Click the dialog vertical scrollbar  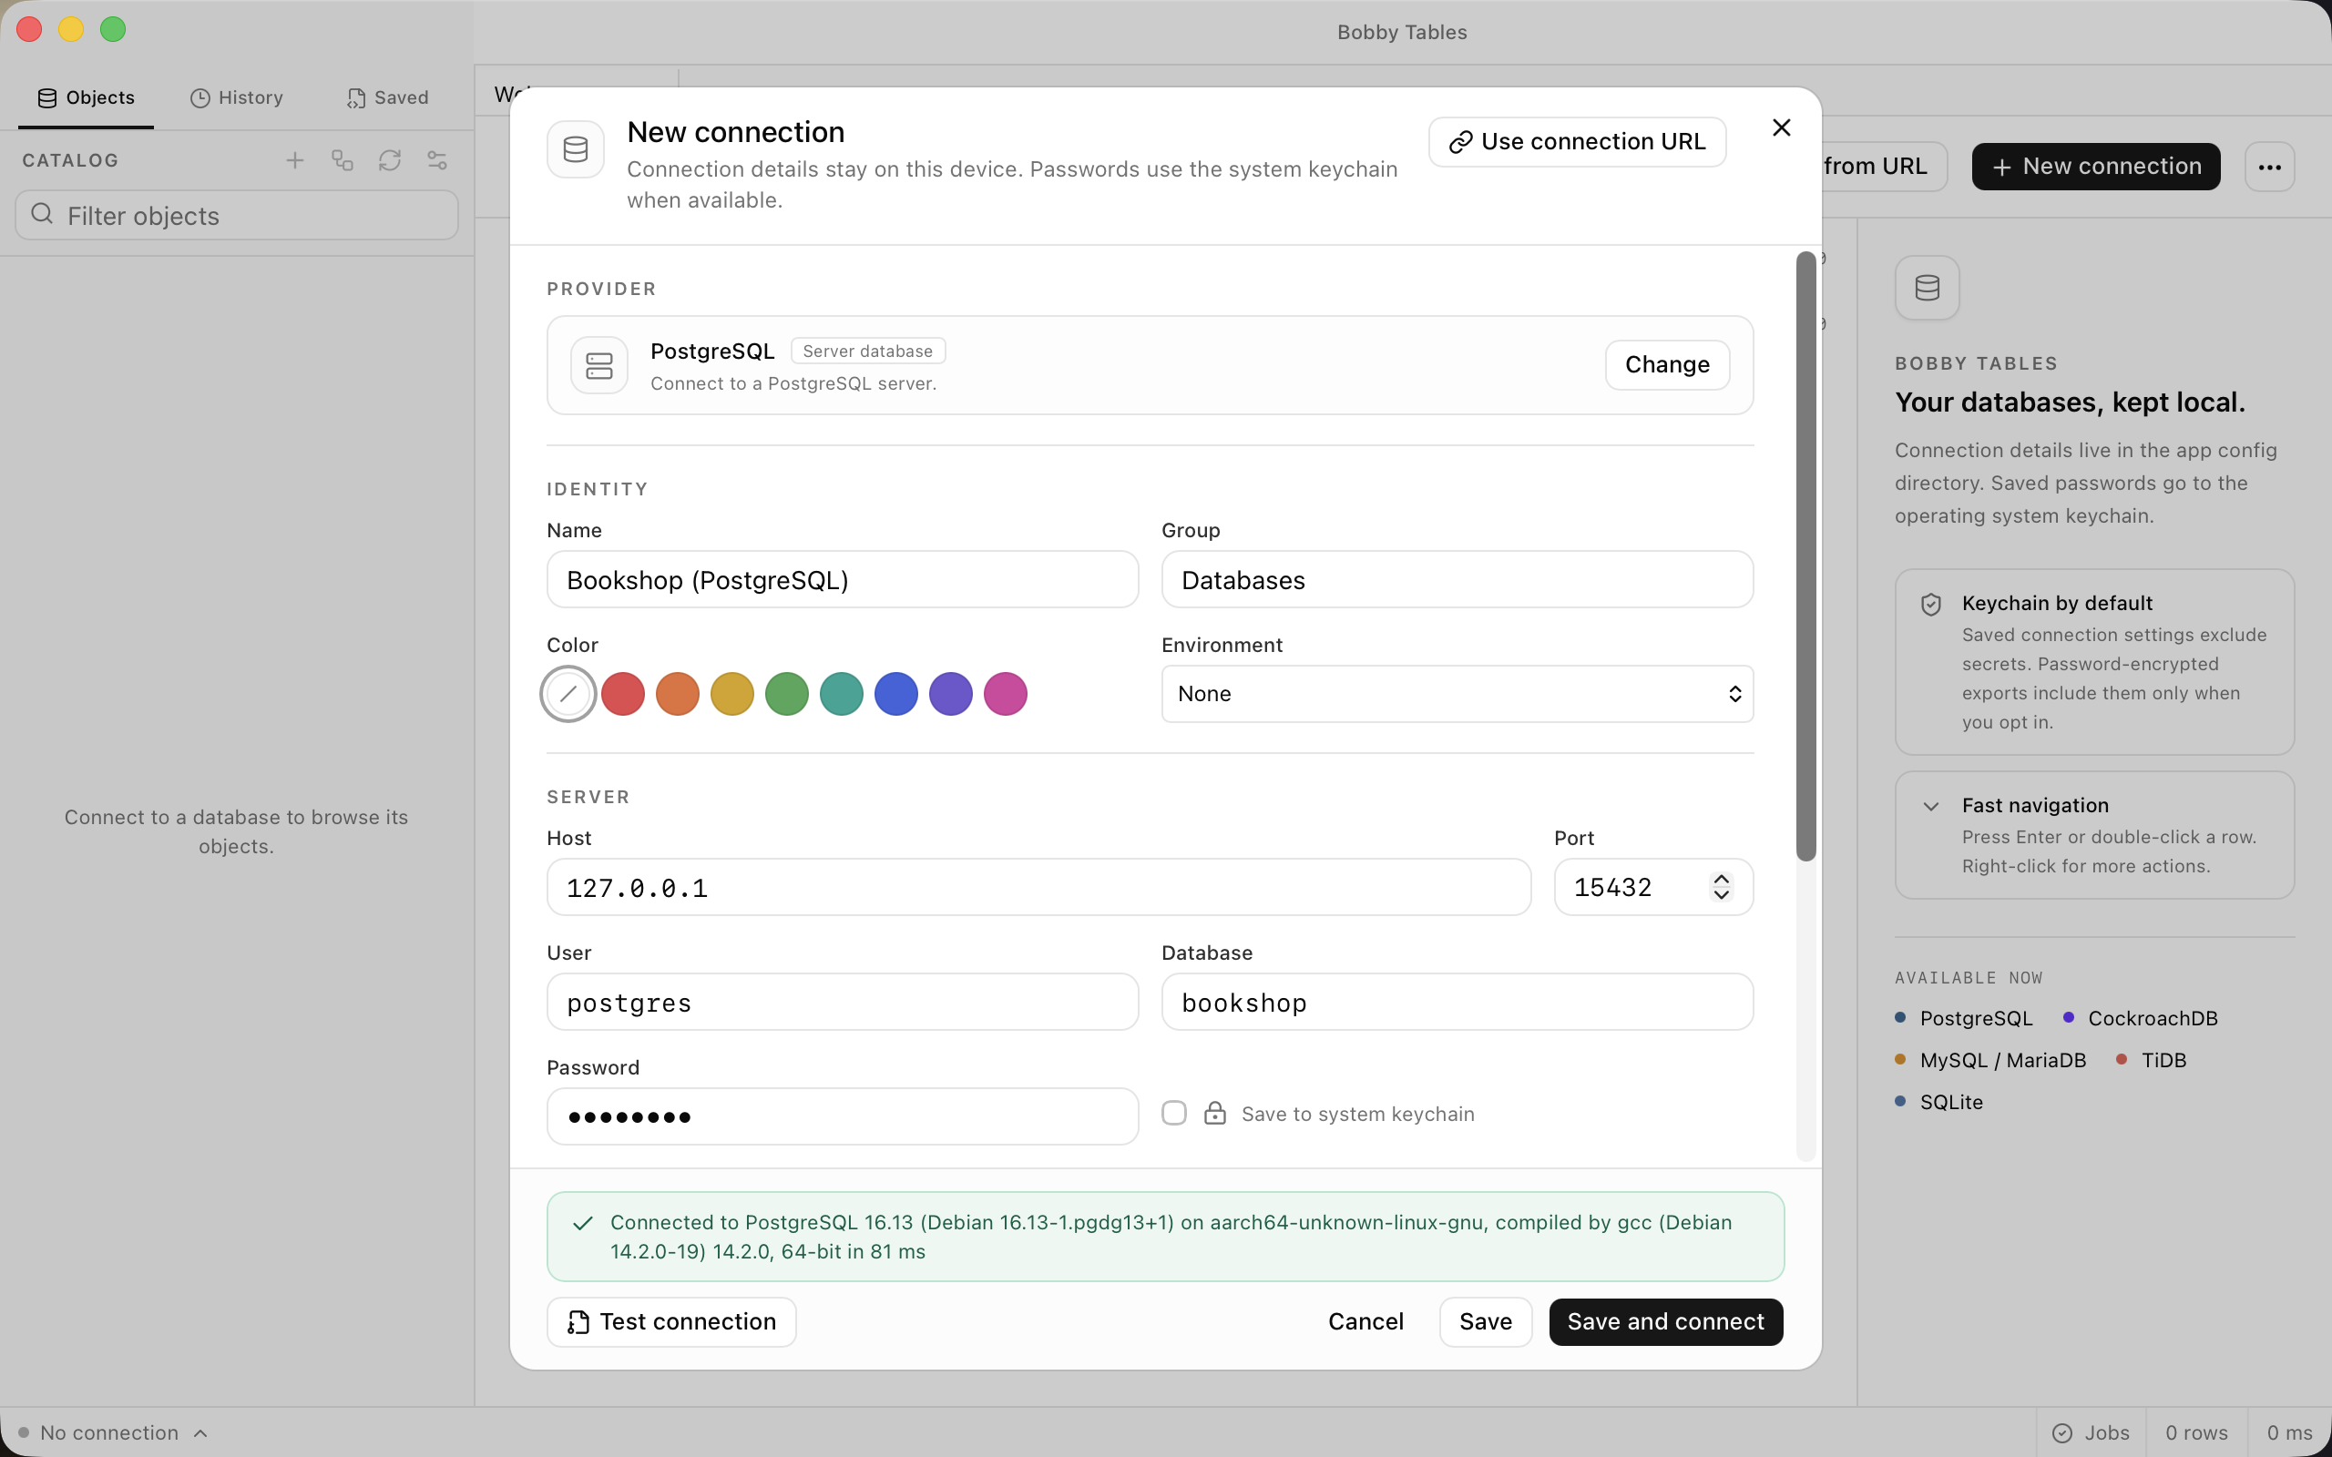point(1805,556)
